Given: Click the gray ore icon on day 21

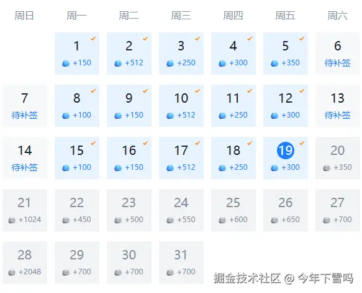Looking at the screenshot, I should click(x=12, y=220).
